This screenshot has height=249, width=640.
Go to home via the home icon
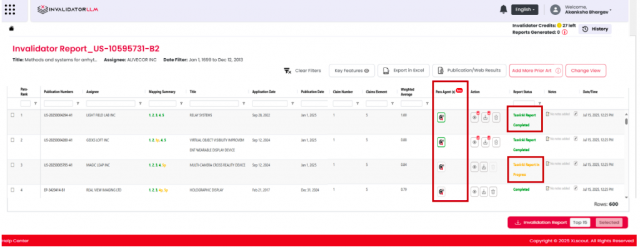[x=11, y=29]
